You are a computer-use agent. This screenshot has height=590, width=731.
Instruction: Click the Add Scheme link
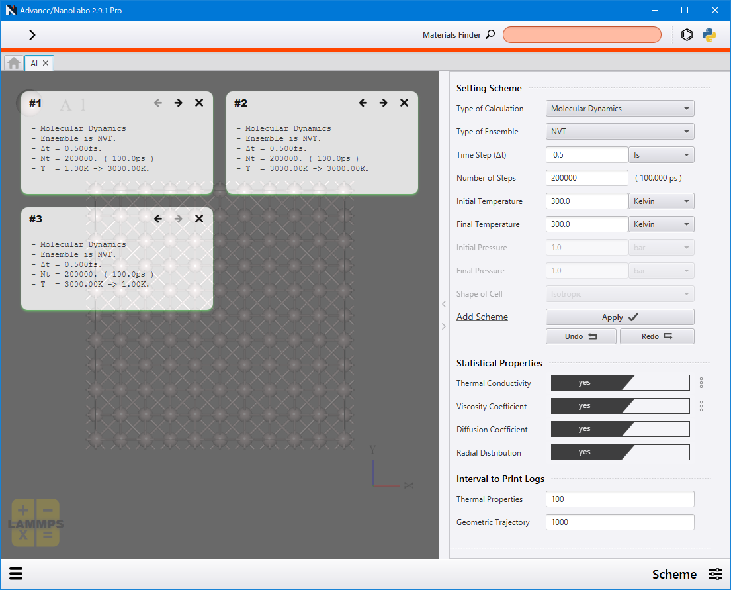[482, 317]
